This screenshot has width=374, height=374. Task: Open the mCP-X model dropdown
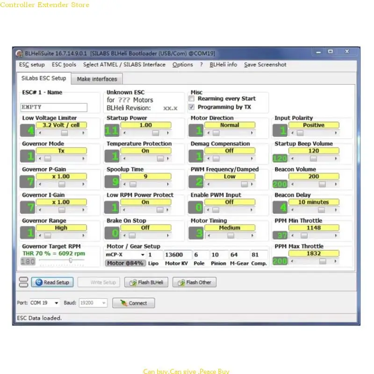pos(143,255)
